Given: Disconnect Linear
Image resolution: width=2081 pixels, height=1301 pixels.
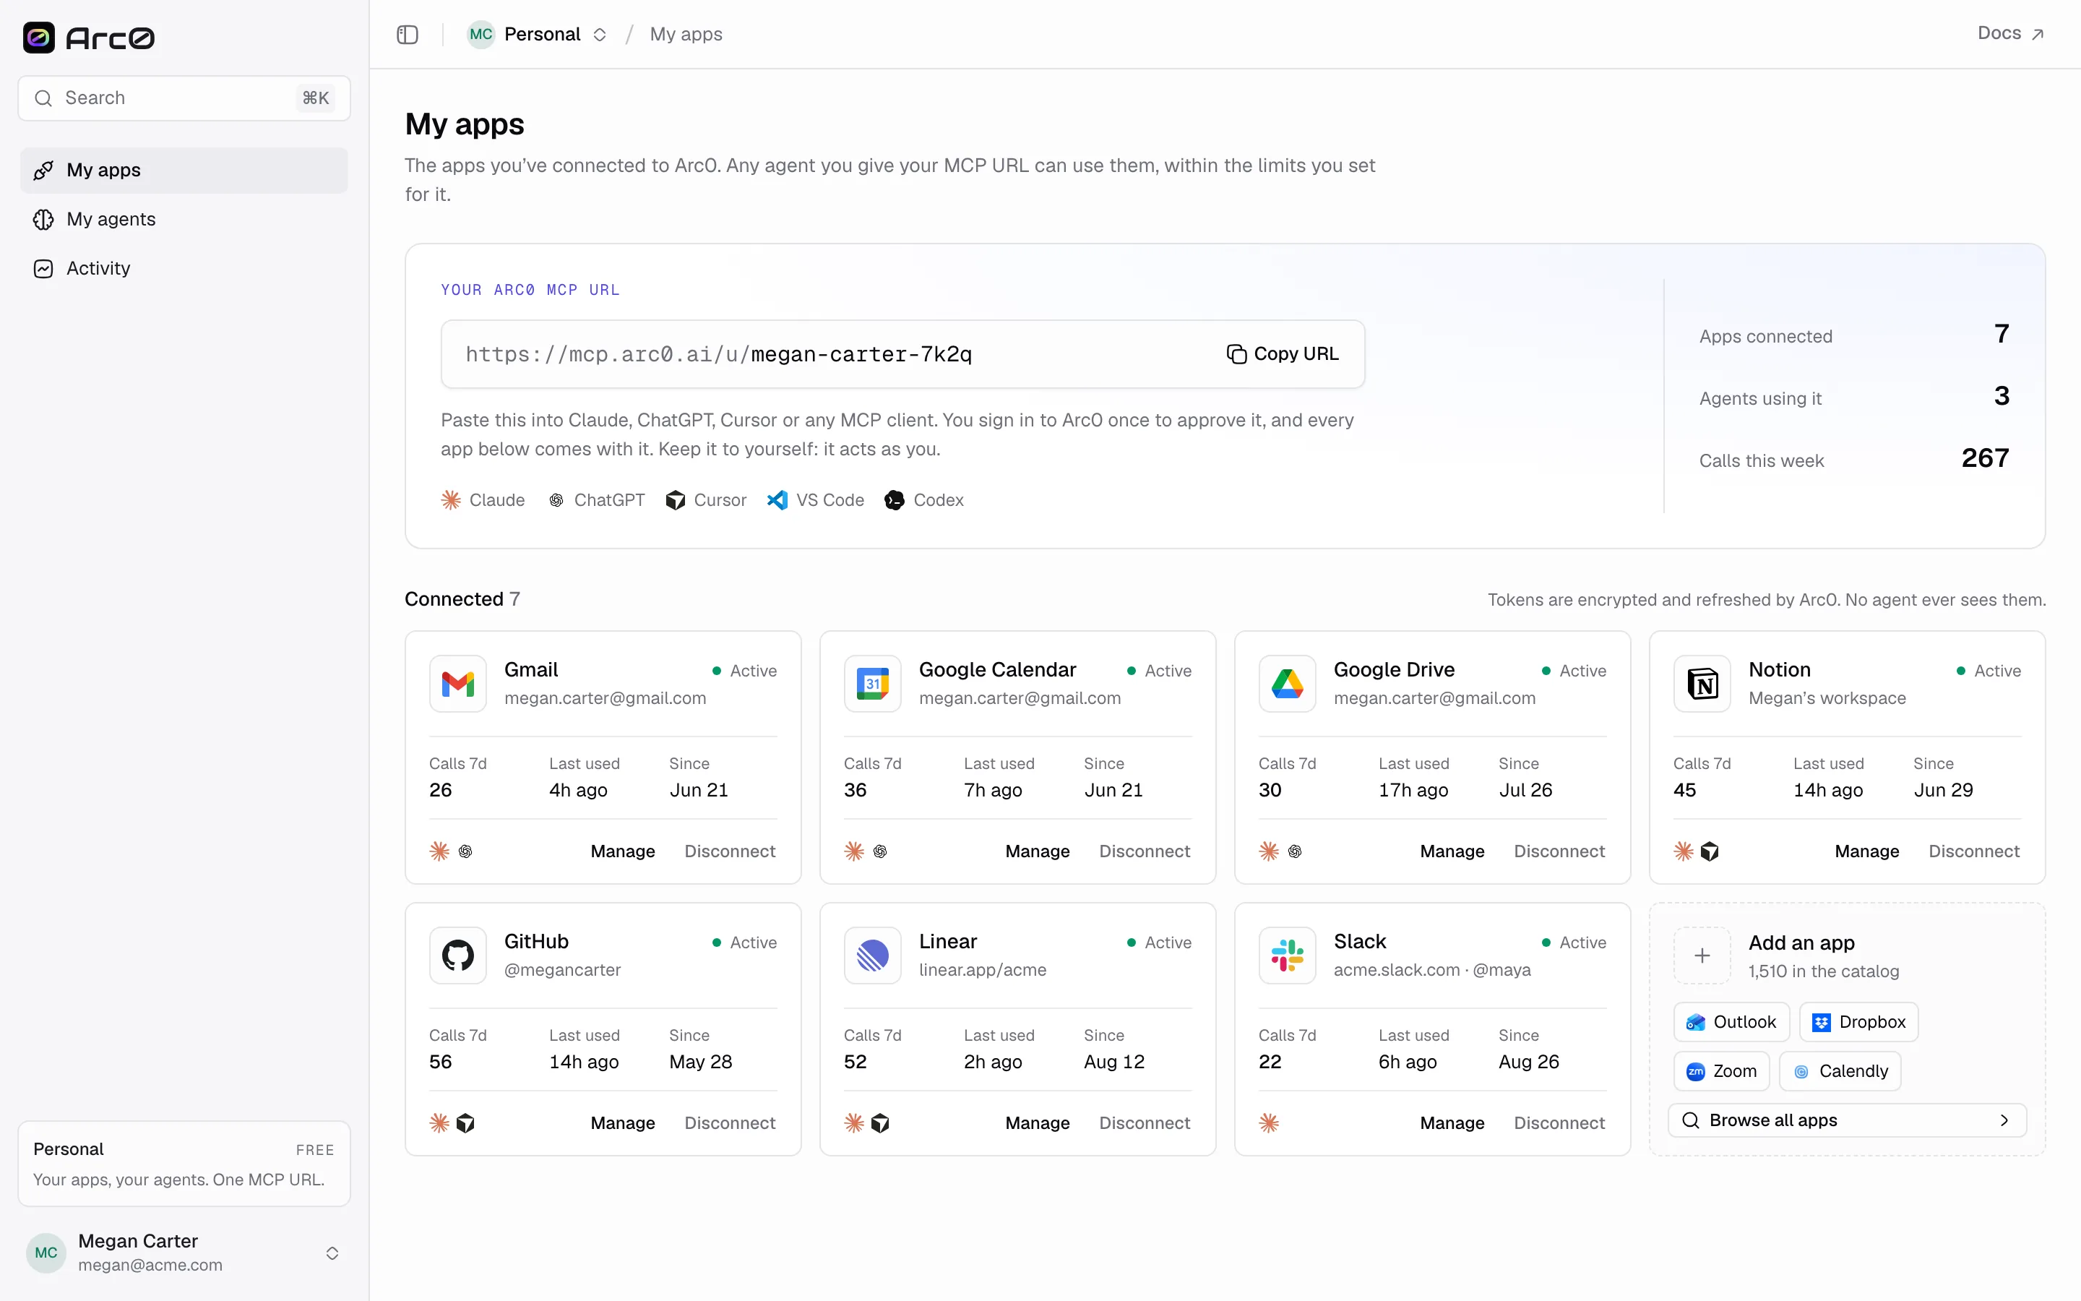Looking at the screenshot, I should (1145, 1124).
